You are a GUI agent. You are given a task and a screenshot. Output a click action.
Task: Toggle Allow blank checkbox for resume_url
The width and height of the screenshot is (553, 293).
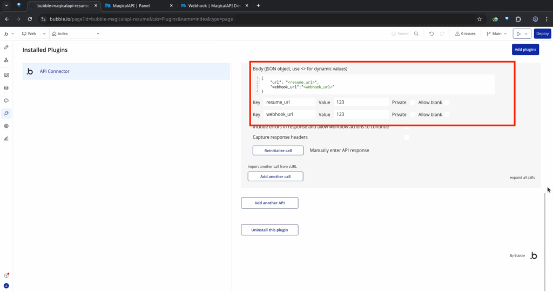447,103
